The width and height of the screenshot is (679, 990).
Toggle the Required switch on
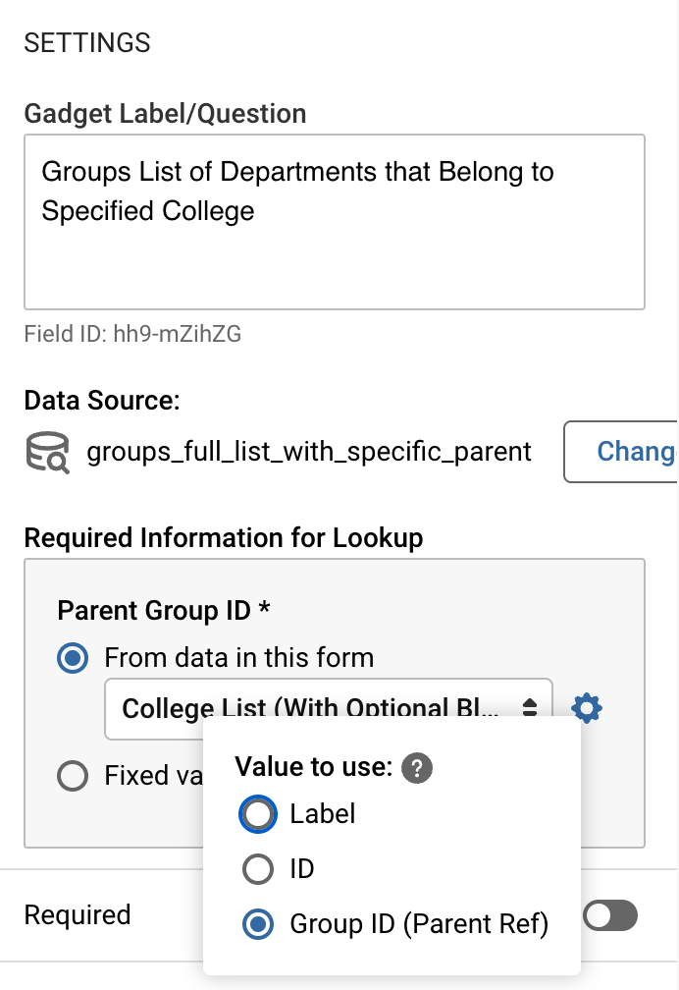[x=610, y=916]
